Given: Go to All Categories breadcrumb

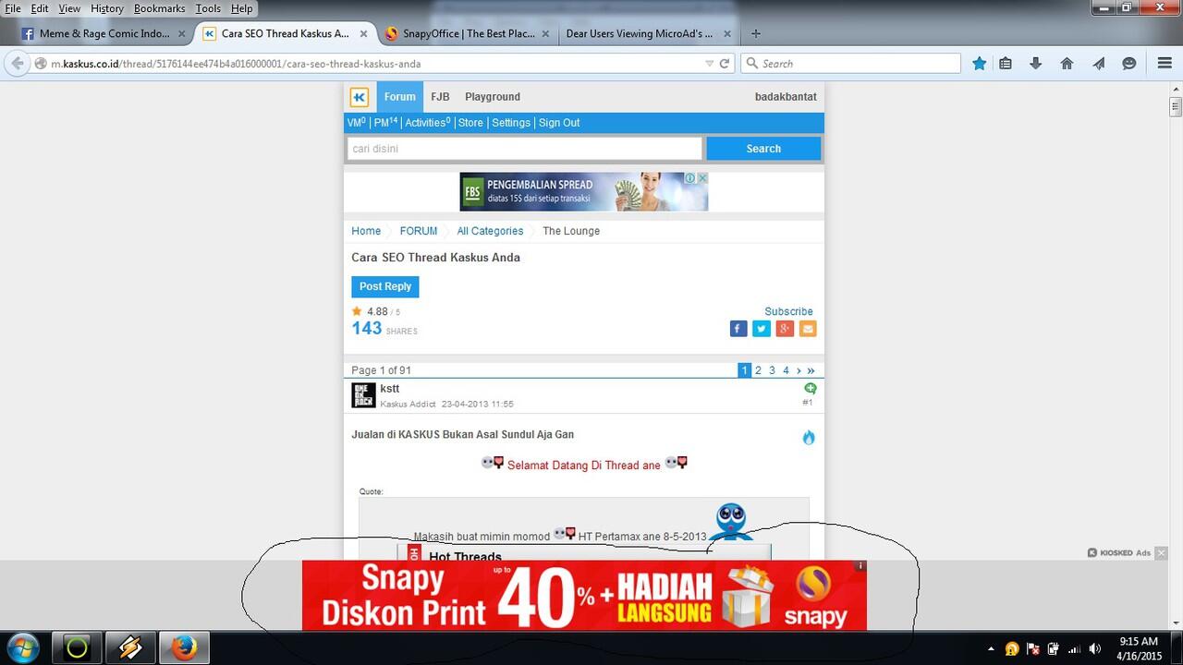Looking at the screenshot, I should coord(490,231).
